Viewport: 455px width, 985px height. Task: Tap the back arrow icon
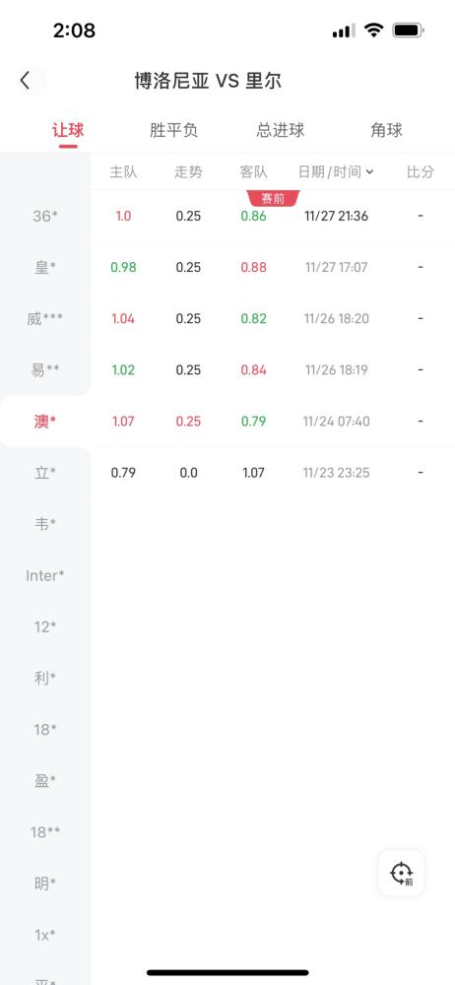pos(25,81)
